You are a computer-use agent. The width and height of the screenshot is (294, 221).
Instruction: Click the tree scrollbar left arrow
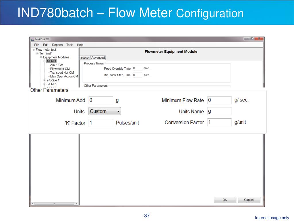33,203
